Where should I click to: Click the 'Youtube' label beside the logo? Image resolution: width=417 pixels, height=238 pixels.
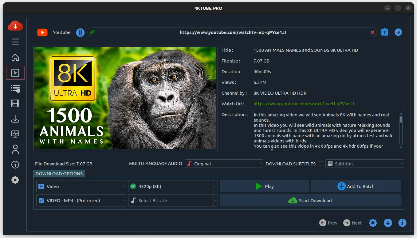[x=61, y=32]
